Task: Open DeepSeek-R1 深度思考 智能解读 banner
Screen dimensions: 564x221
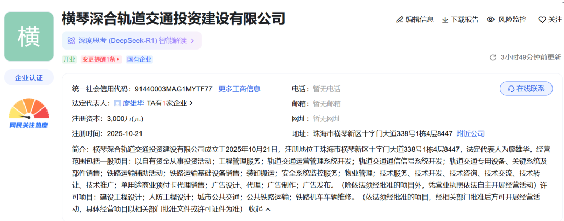Action: click(x=131, y=40)
